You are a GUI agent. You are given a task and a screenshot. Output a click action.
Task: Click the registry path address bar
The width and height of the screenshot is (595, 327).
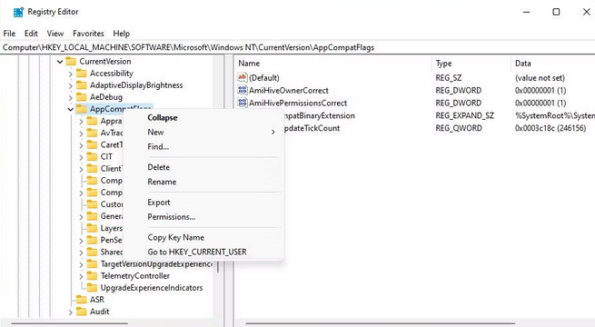click(x=298, y=47)
